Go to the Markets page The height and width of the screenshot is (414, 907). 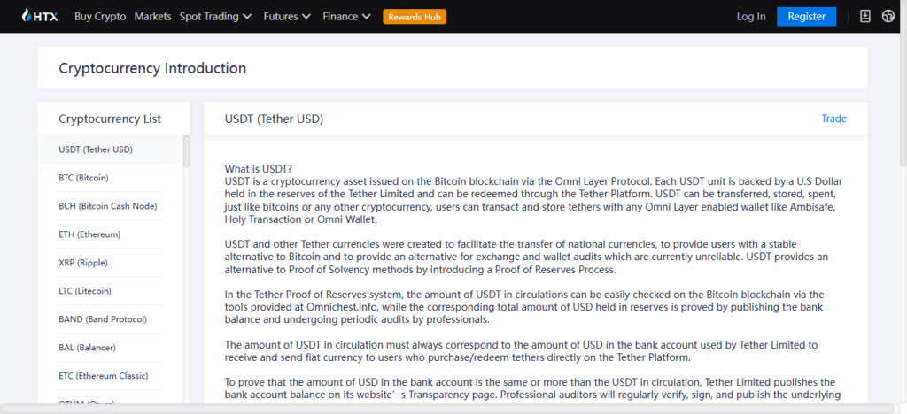[152, 17]
